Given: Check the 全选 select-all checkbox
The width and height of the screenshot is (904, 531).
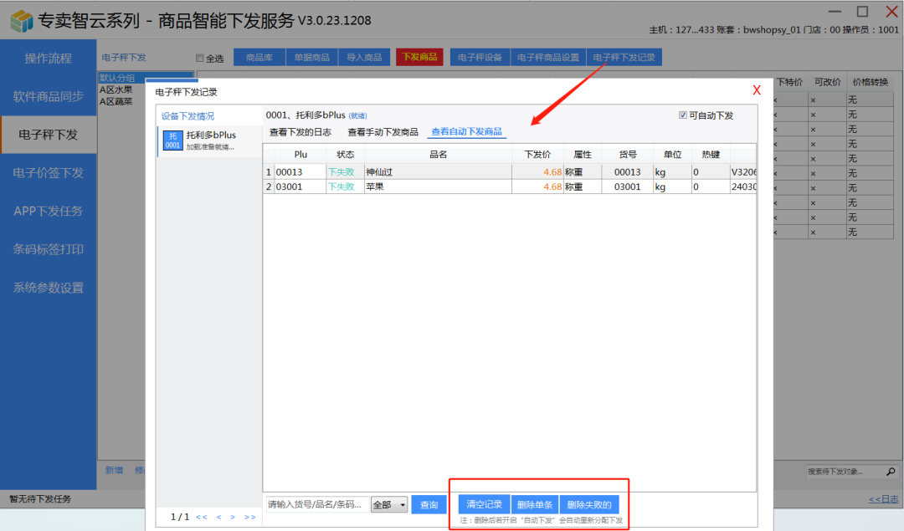Looking at the screenshot, I should click(x=199, y=59).
